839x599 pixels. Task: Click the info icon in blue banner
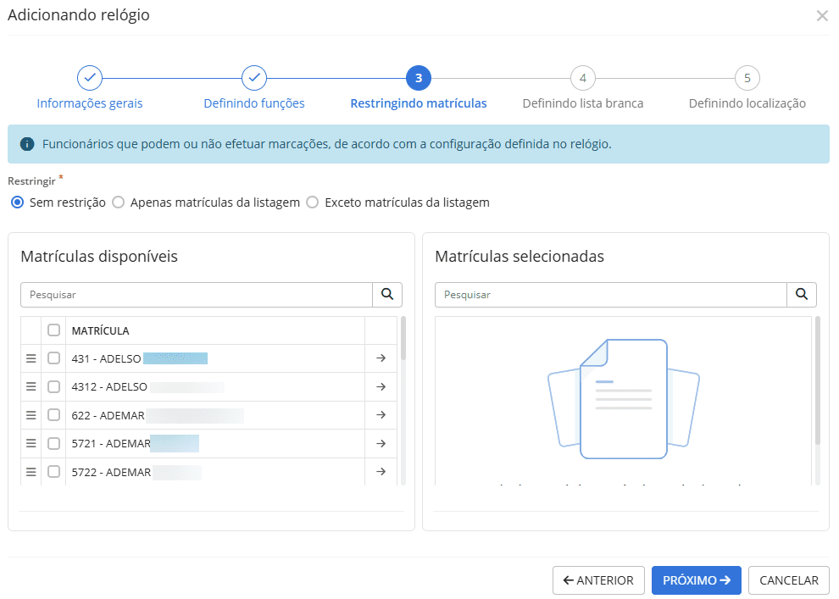pyautogui.click(x=27, y=144)
